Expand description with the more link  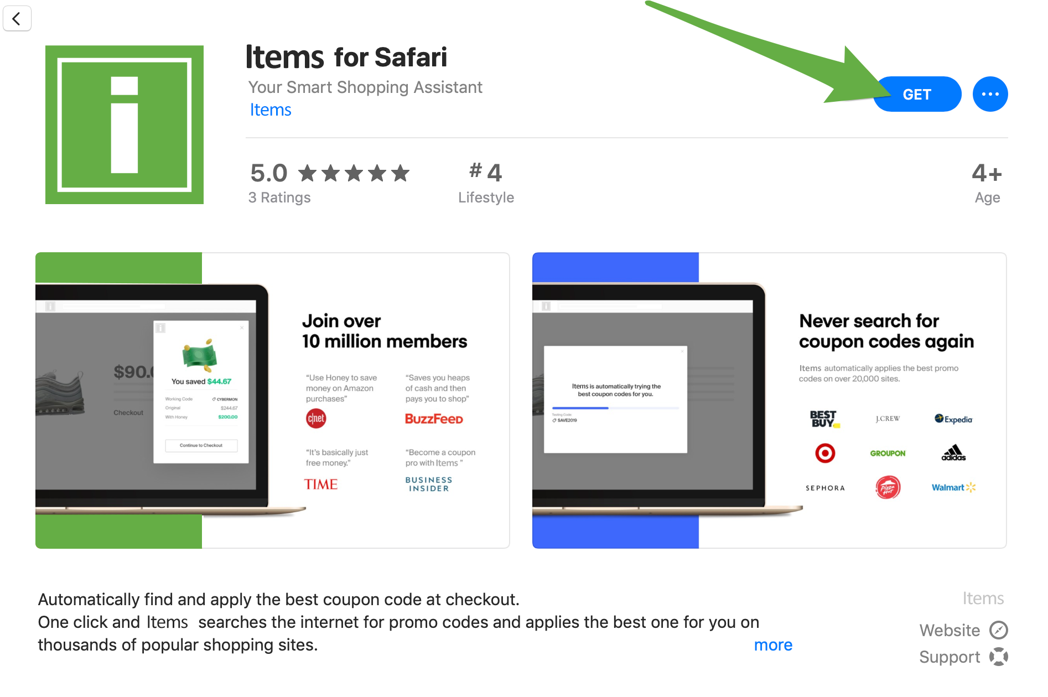[773, 645]
